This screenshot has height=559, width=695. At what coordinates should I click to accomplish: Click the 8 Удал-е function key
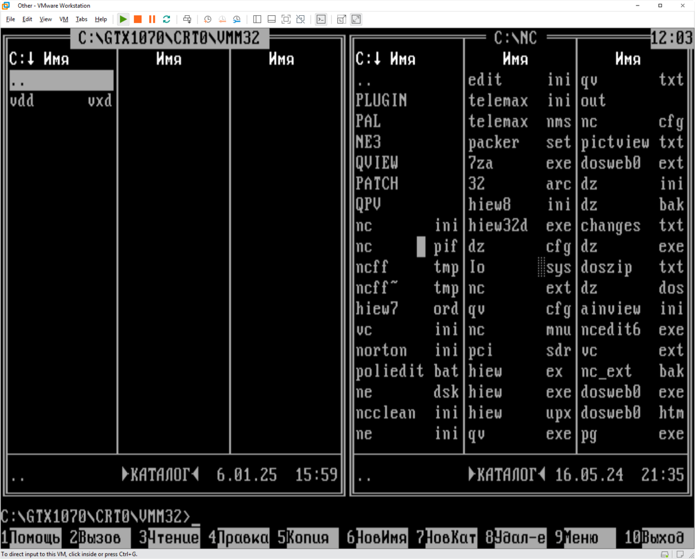(x=516, y=538)
